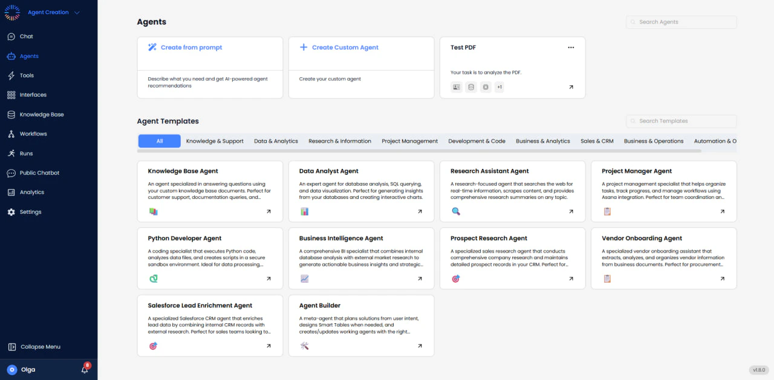Screen dimensions: 774x380
Task: Open the Tools section from the sidebar
Action: coord(26,75)
